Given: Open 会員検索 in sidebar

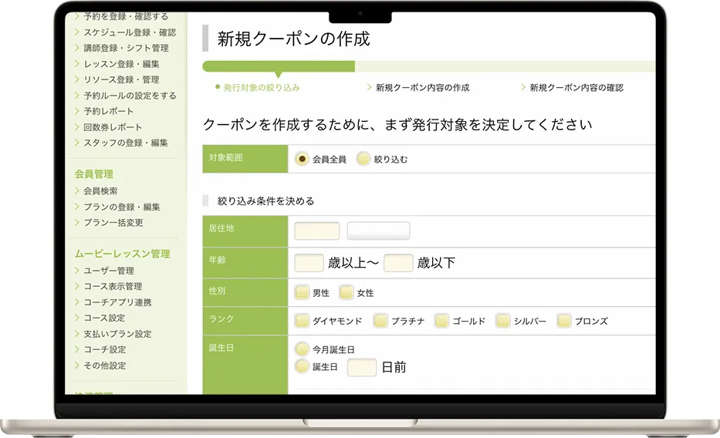Looking at the screenshot, I should tap(100, 191).
